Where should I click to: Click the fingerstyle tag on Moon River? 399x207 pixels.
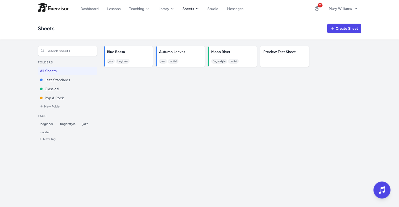tap(219, 61)
